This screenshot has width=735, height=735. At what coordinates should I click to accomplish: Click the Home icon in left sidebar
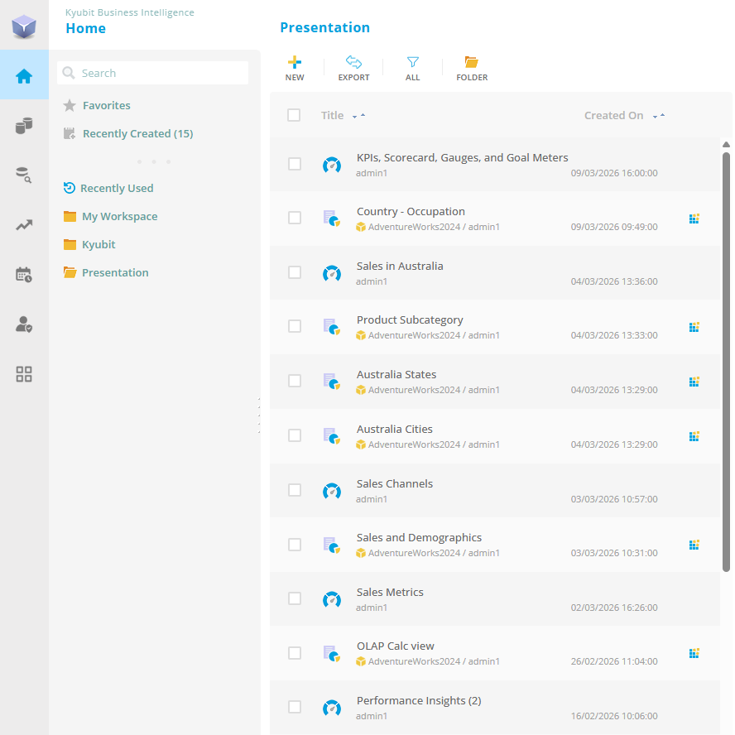pos(24,76)
